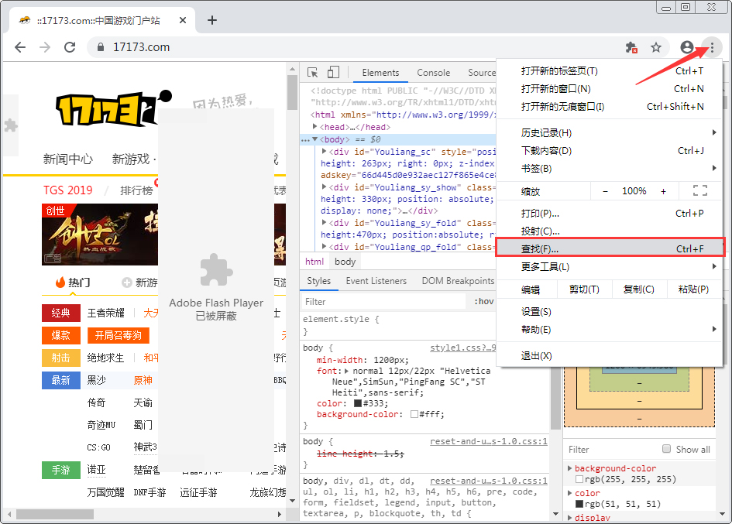Click the back navigation arrow
Screen dimensions: 732x524
20,47
